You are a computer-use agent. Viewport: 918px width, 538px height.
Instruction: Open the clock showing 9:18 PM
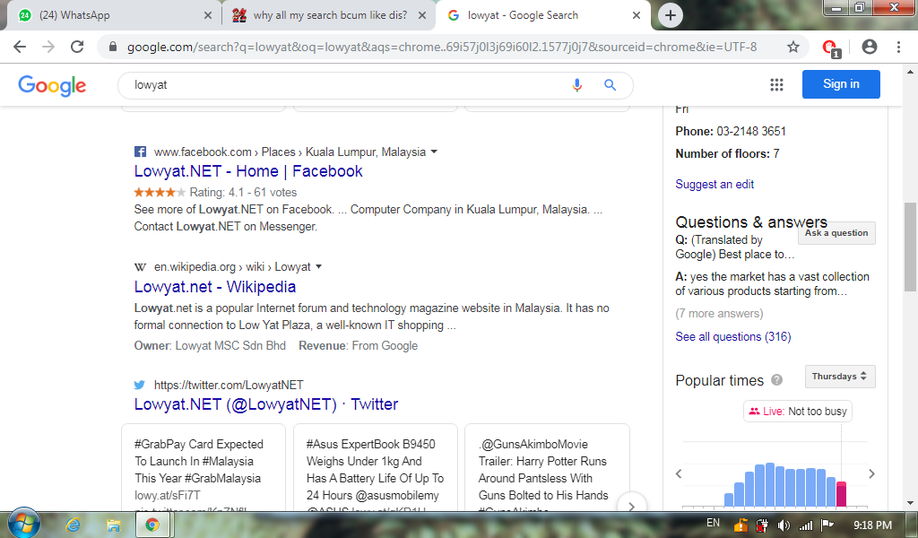point(872,525)
